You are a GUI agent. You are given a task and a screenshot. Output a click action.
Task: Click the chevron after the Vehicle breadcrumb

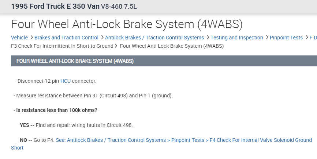pos(31,38)
